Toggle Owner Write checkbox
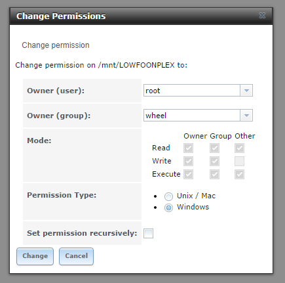The height and width of the screenshot is (283, 285). click(x=188, y=162)
